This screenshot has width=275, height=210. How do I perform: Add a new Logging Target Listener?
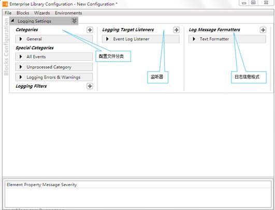click(x=177, y=30)
